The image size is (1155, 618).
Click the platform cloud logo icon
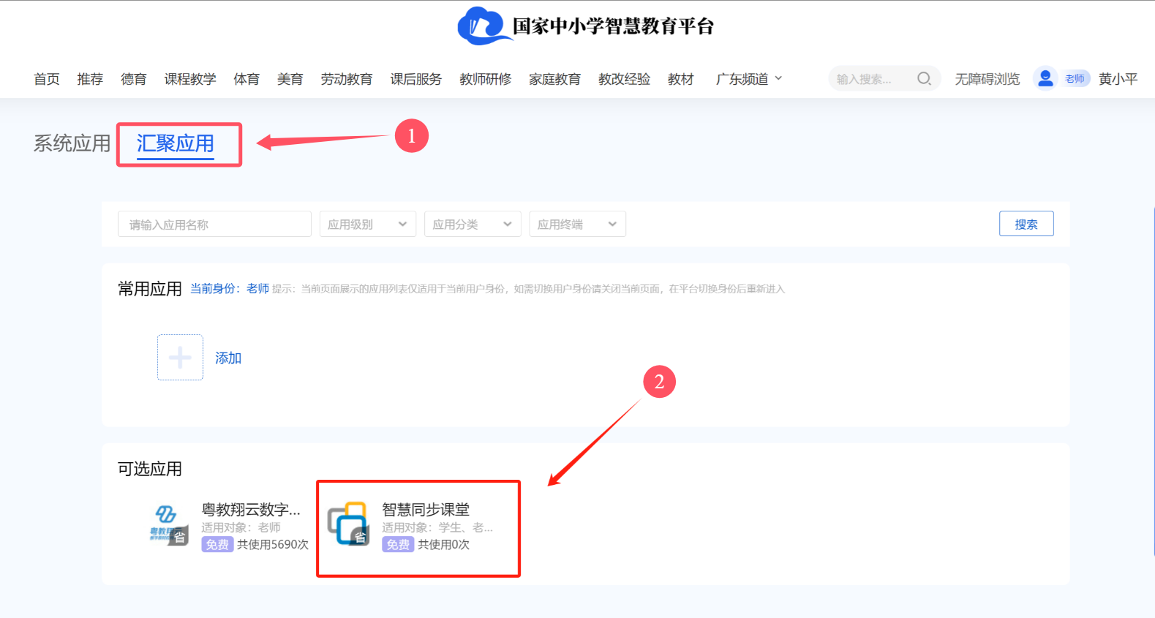pyautogui.click(x=481, y=26)
